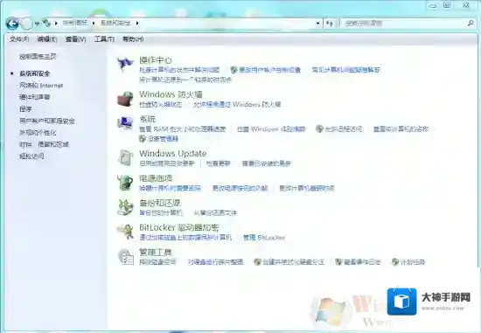Refresh the address bar location
Screen dimensions: 481x333
tap(330, 24)
